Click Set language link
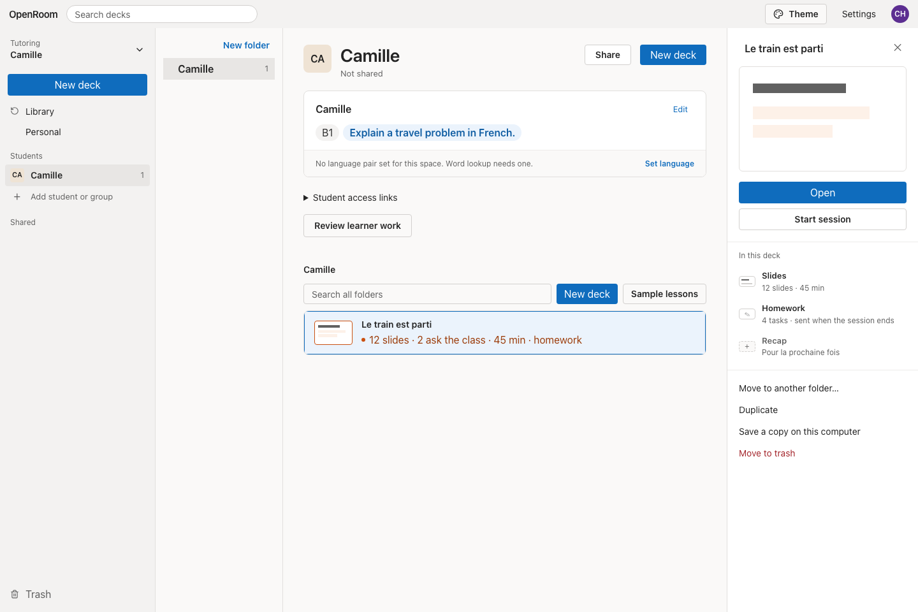This screenshot has height=612, width=918. click(669, 164)
